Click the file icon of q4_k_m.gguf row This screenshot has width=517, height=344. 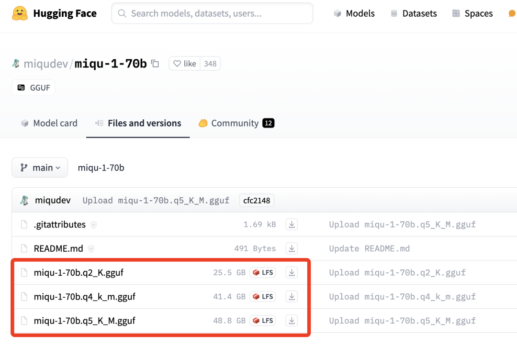pos(24,297)
